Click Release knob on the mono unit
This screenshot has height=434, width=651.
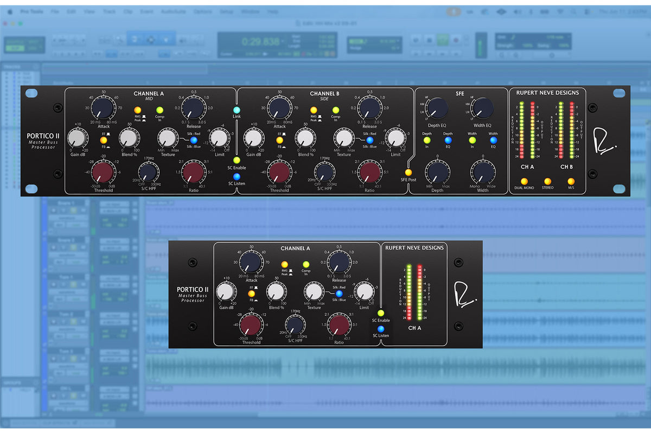click(x=339, y=263)
